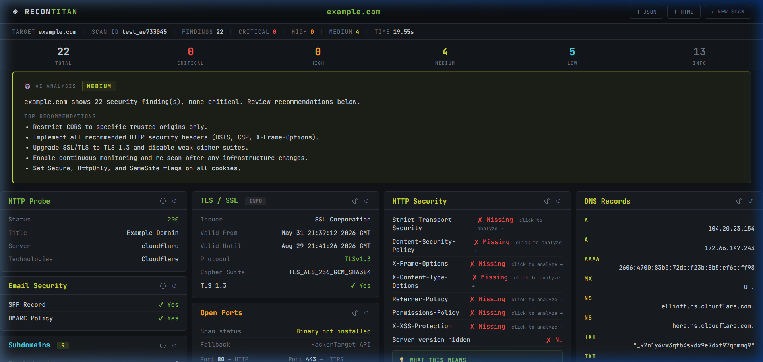Click the TXT record _k2n1y4vw3qtb4skdx9e7dxt97qrmmq9

pyautogui.click(x=694, y=345)
